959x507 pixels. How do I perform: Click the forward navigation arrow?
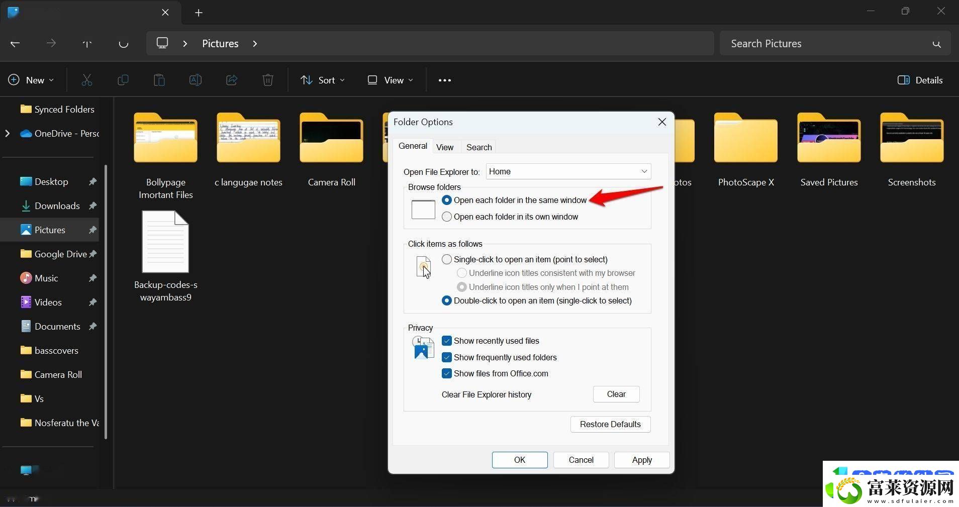click(51, 44)
